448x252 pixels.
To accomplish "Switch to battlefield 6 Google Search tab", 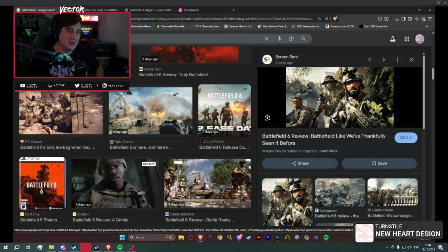I will point(36,10).
